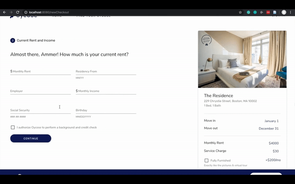Open the second teal round extension icon

pos(255,12)
